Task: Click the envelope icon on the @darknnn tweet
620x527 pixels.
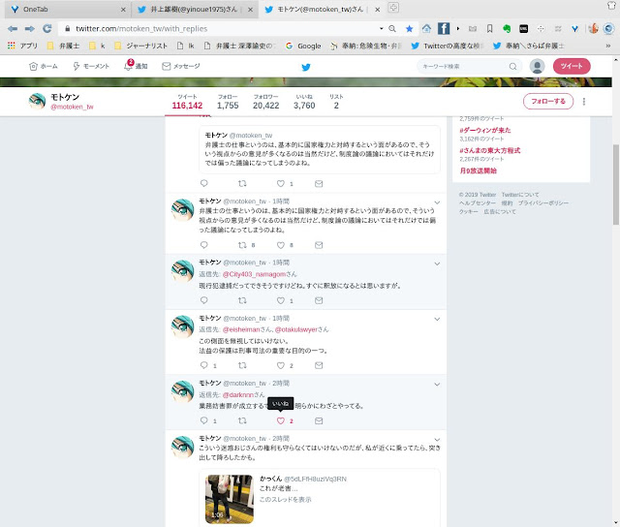Action: (319, 420)
